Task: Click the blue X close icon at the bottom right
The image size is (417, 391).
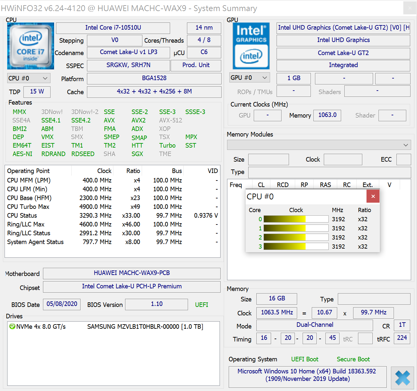Action: click(x=403, y=378)
